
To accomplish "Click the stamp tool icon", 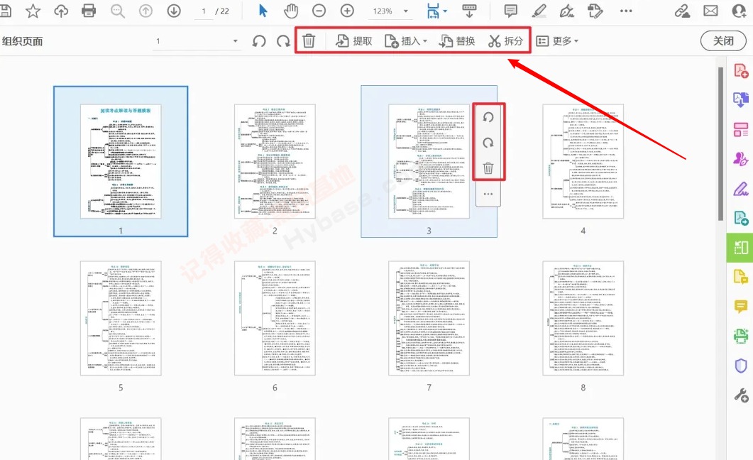I will 595,11.
